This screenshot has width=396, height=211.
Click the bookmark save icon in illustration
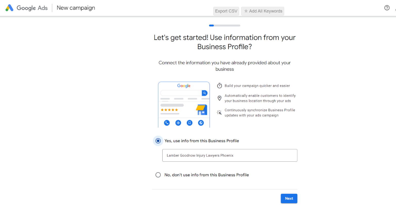[189, 123]
